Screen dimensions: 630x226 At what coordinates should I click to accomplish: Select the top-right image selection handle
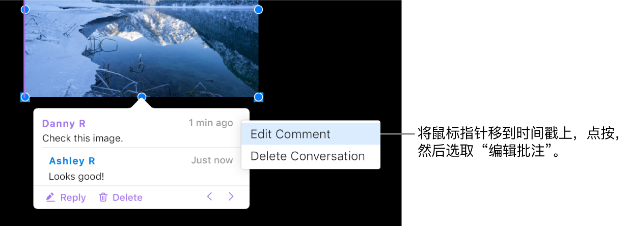[258, 10]
